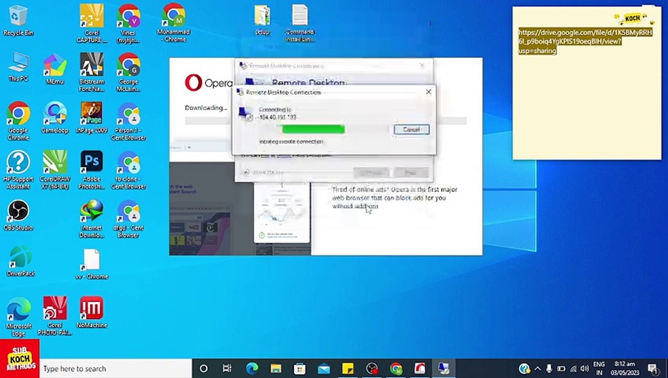
Task: Open the volume control in system tray
Action: point(584,369)
